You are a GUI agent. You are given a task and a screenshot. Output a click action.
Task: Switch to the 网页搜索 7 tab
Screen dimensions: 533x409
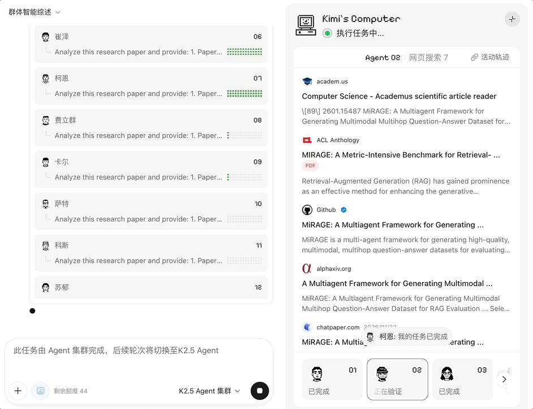428,57
